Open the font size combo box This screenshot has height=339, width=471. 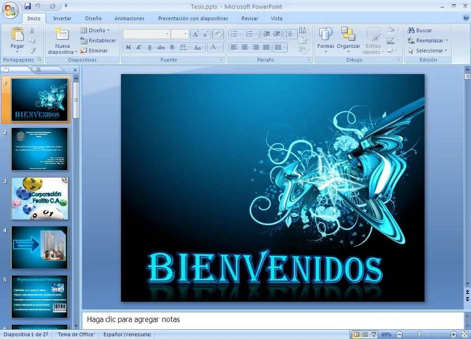point(179,33)
